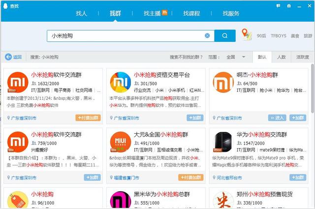Viewport: 315px width, 209px height.
Task: Click the title bar icon beside minimize
Action: click(289, 6)
